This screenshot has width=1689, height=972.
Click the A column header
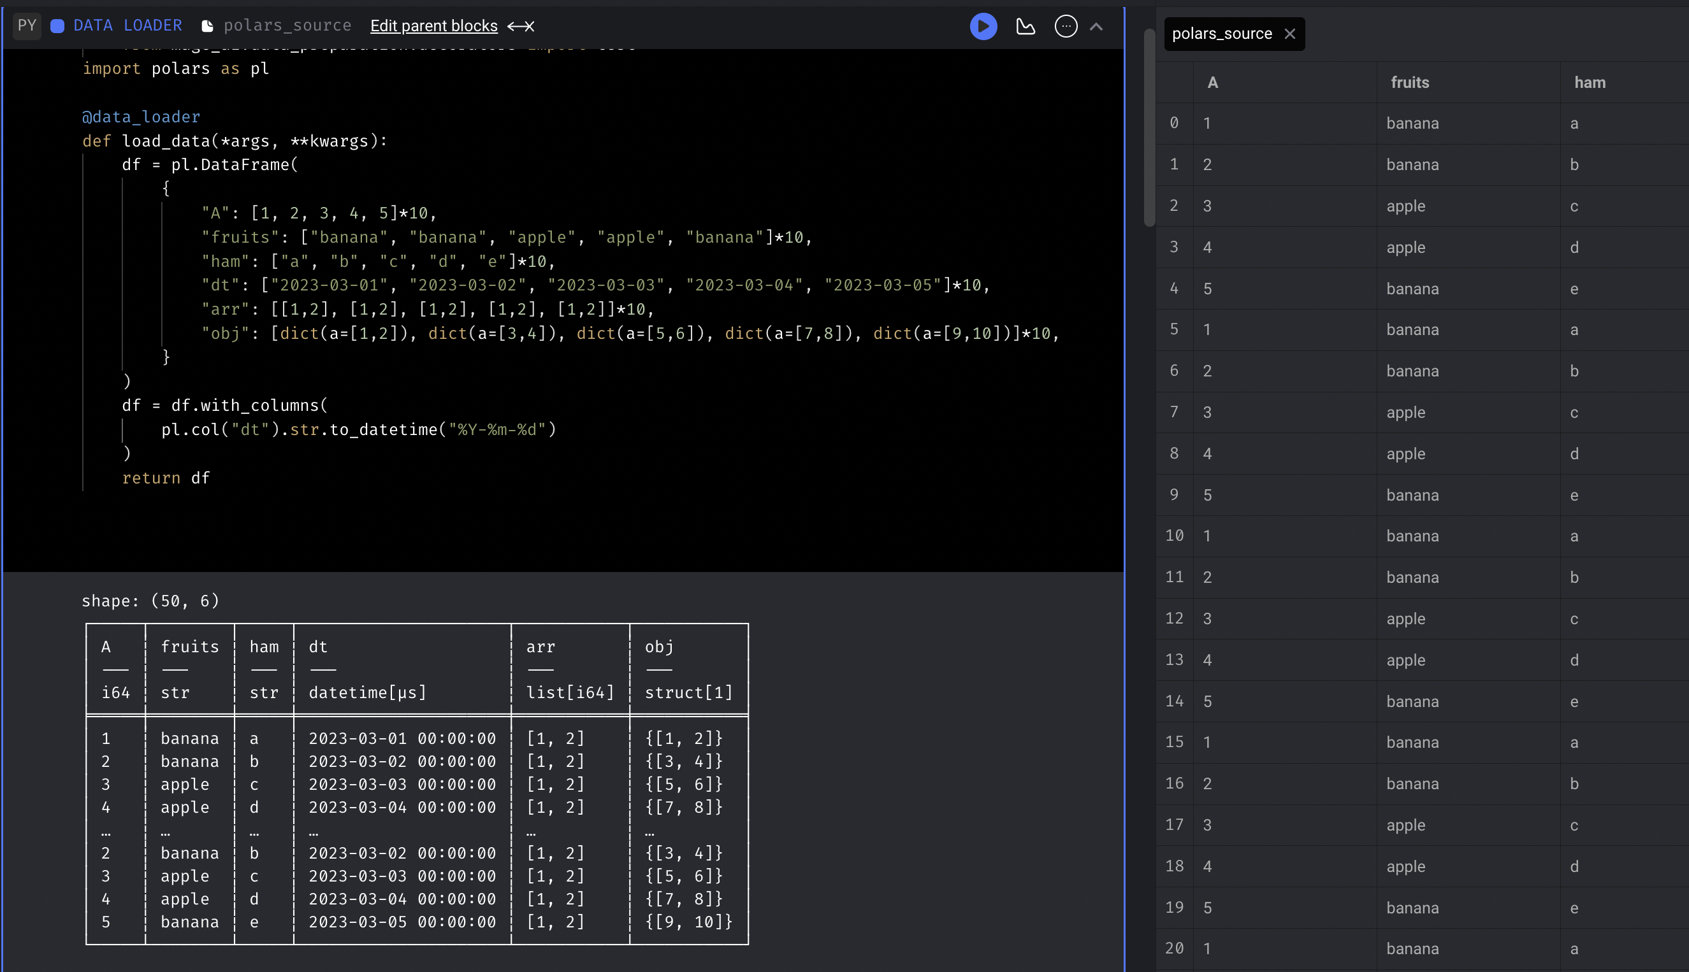(x=1213, y=83)
